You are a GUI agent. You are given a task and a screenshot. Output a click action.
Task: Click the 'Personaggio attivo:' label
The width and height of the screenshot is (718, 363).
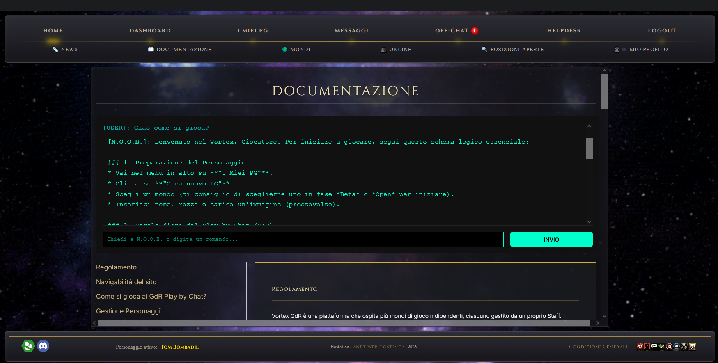coord(136,347)
